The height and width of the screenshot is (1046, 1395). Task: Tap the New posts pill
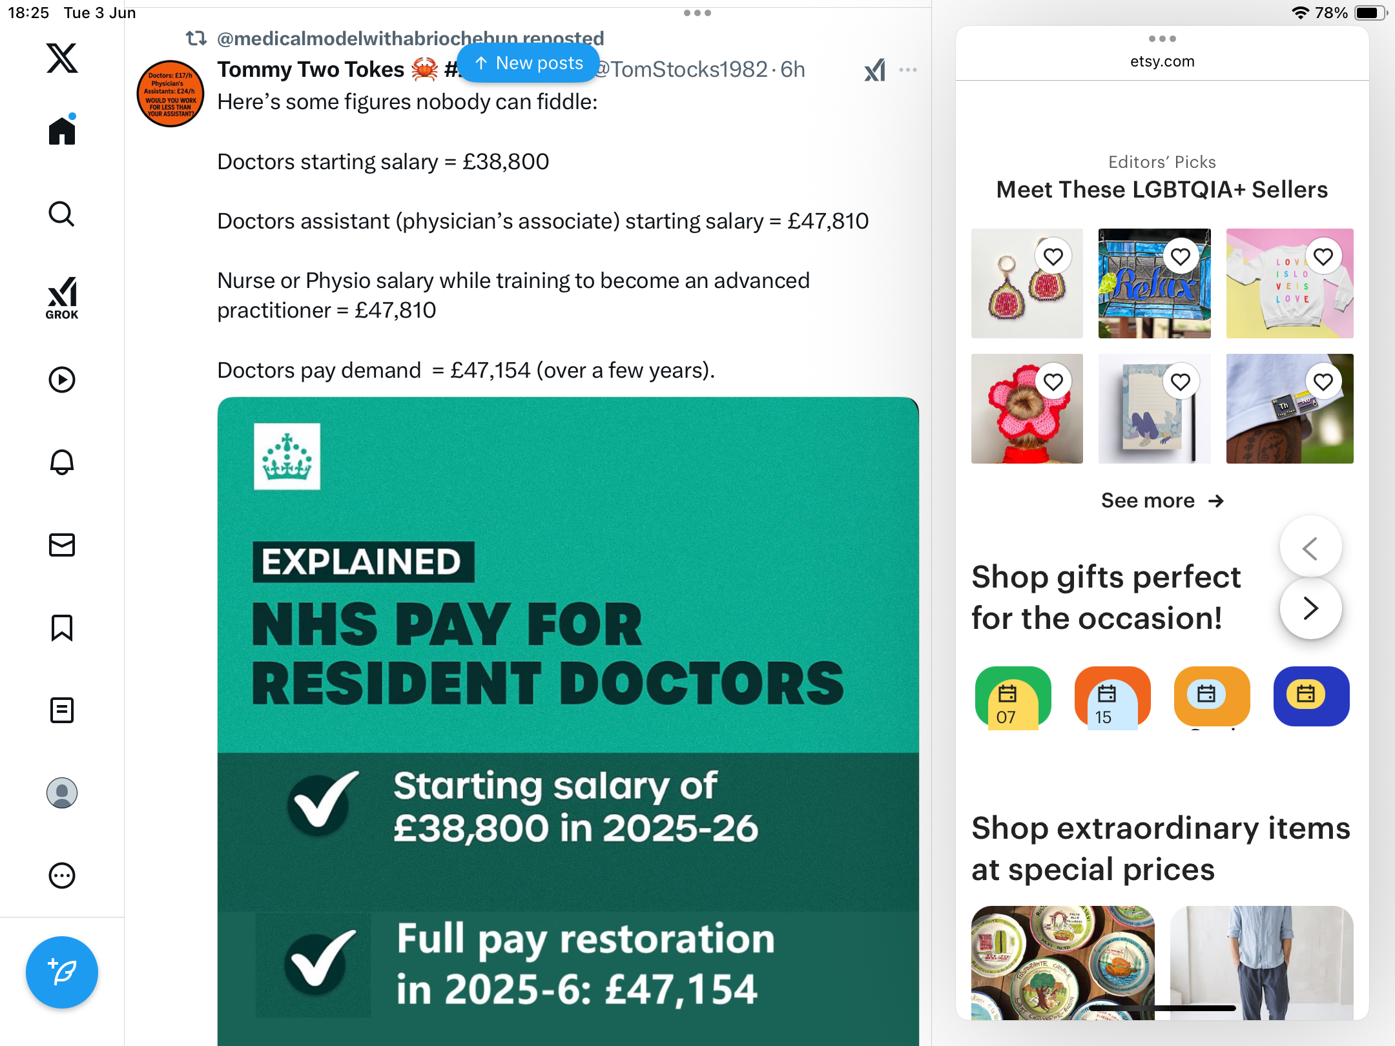529,63
